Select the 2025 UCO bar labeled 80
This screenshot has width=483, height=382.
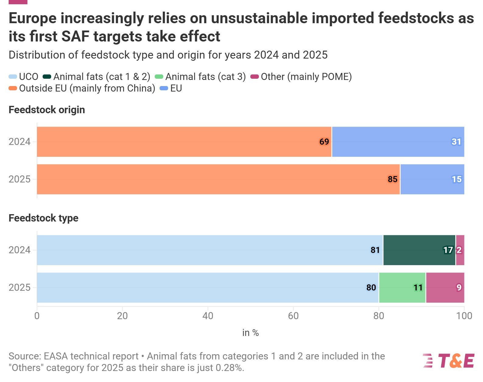click(x=208, y=288)
